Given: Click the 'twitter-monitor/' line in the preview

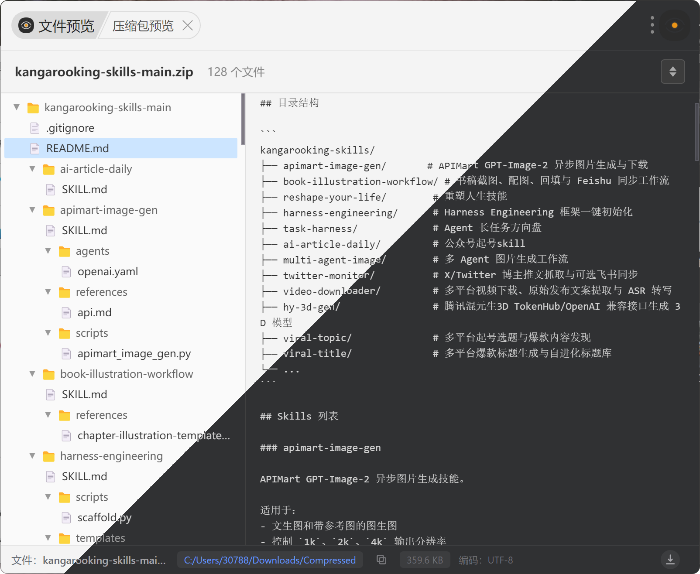Looking at the screenshot, I should point(329,275).
